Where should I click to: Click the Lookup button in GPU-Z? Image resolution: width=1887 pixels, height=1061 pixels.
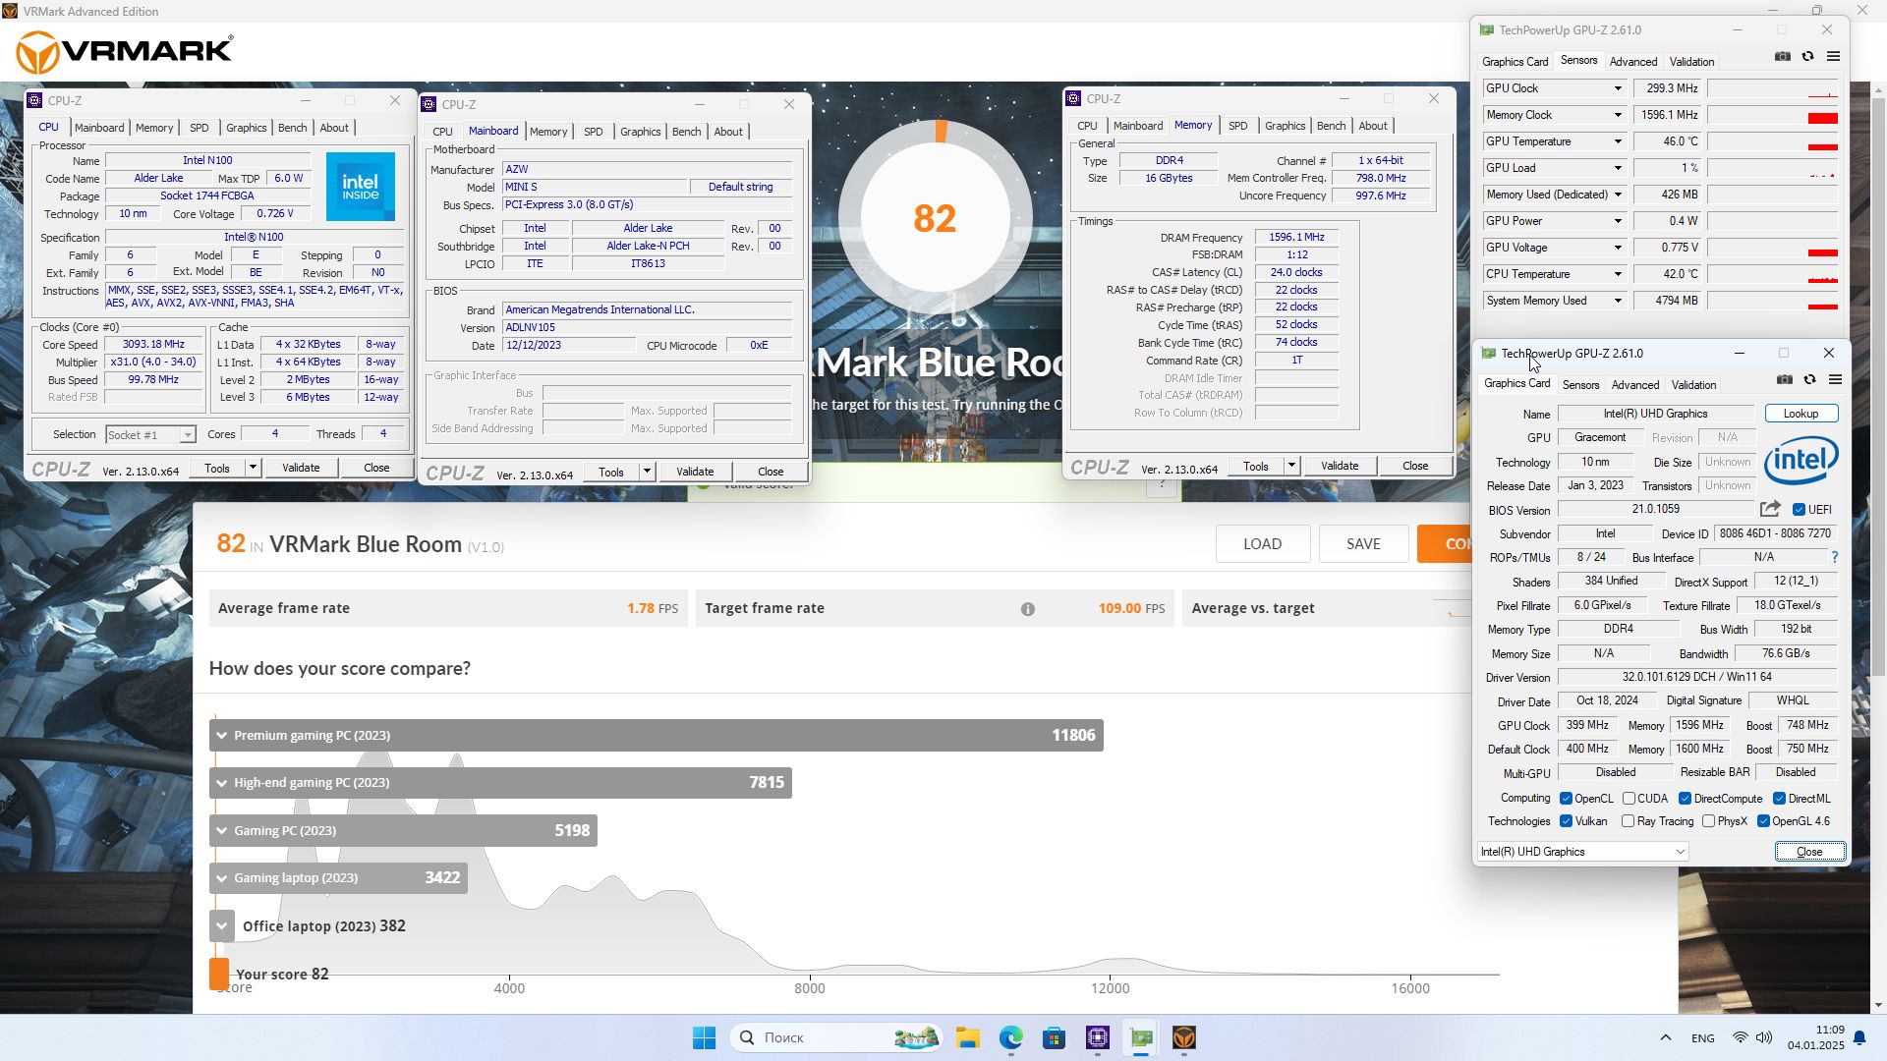(1801, 414)
